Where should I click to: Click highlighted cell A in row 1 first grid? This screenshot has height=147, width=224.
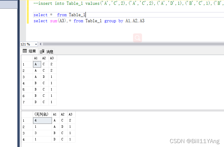37,64
